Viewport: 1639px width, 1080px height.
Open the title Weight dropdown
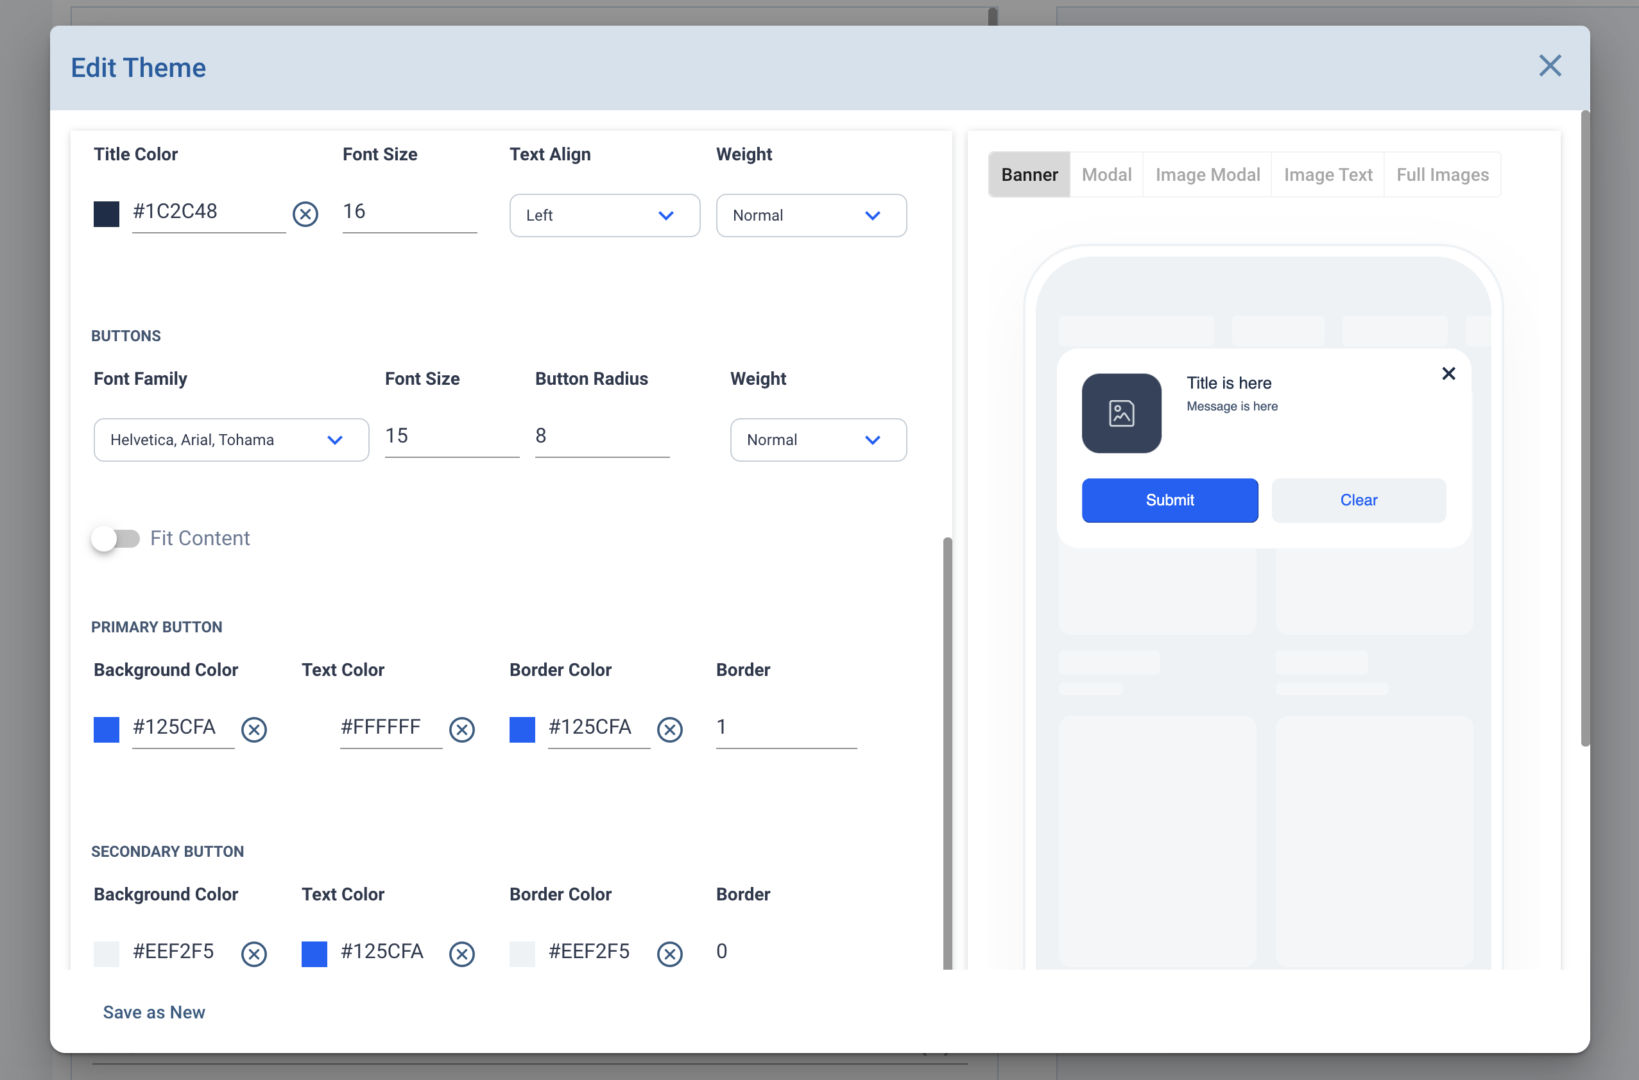(811, 215)
